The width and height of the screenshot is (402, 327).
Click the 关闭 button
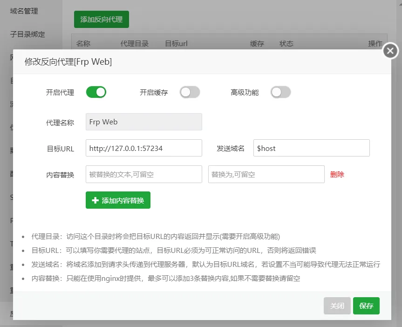pos(337,306)
